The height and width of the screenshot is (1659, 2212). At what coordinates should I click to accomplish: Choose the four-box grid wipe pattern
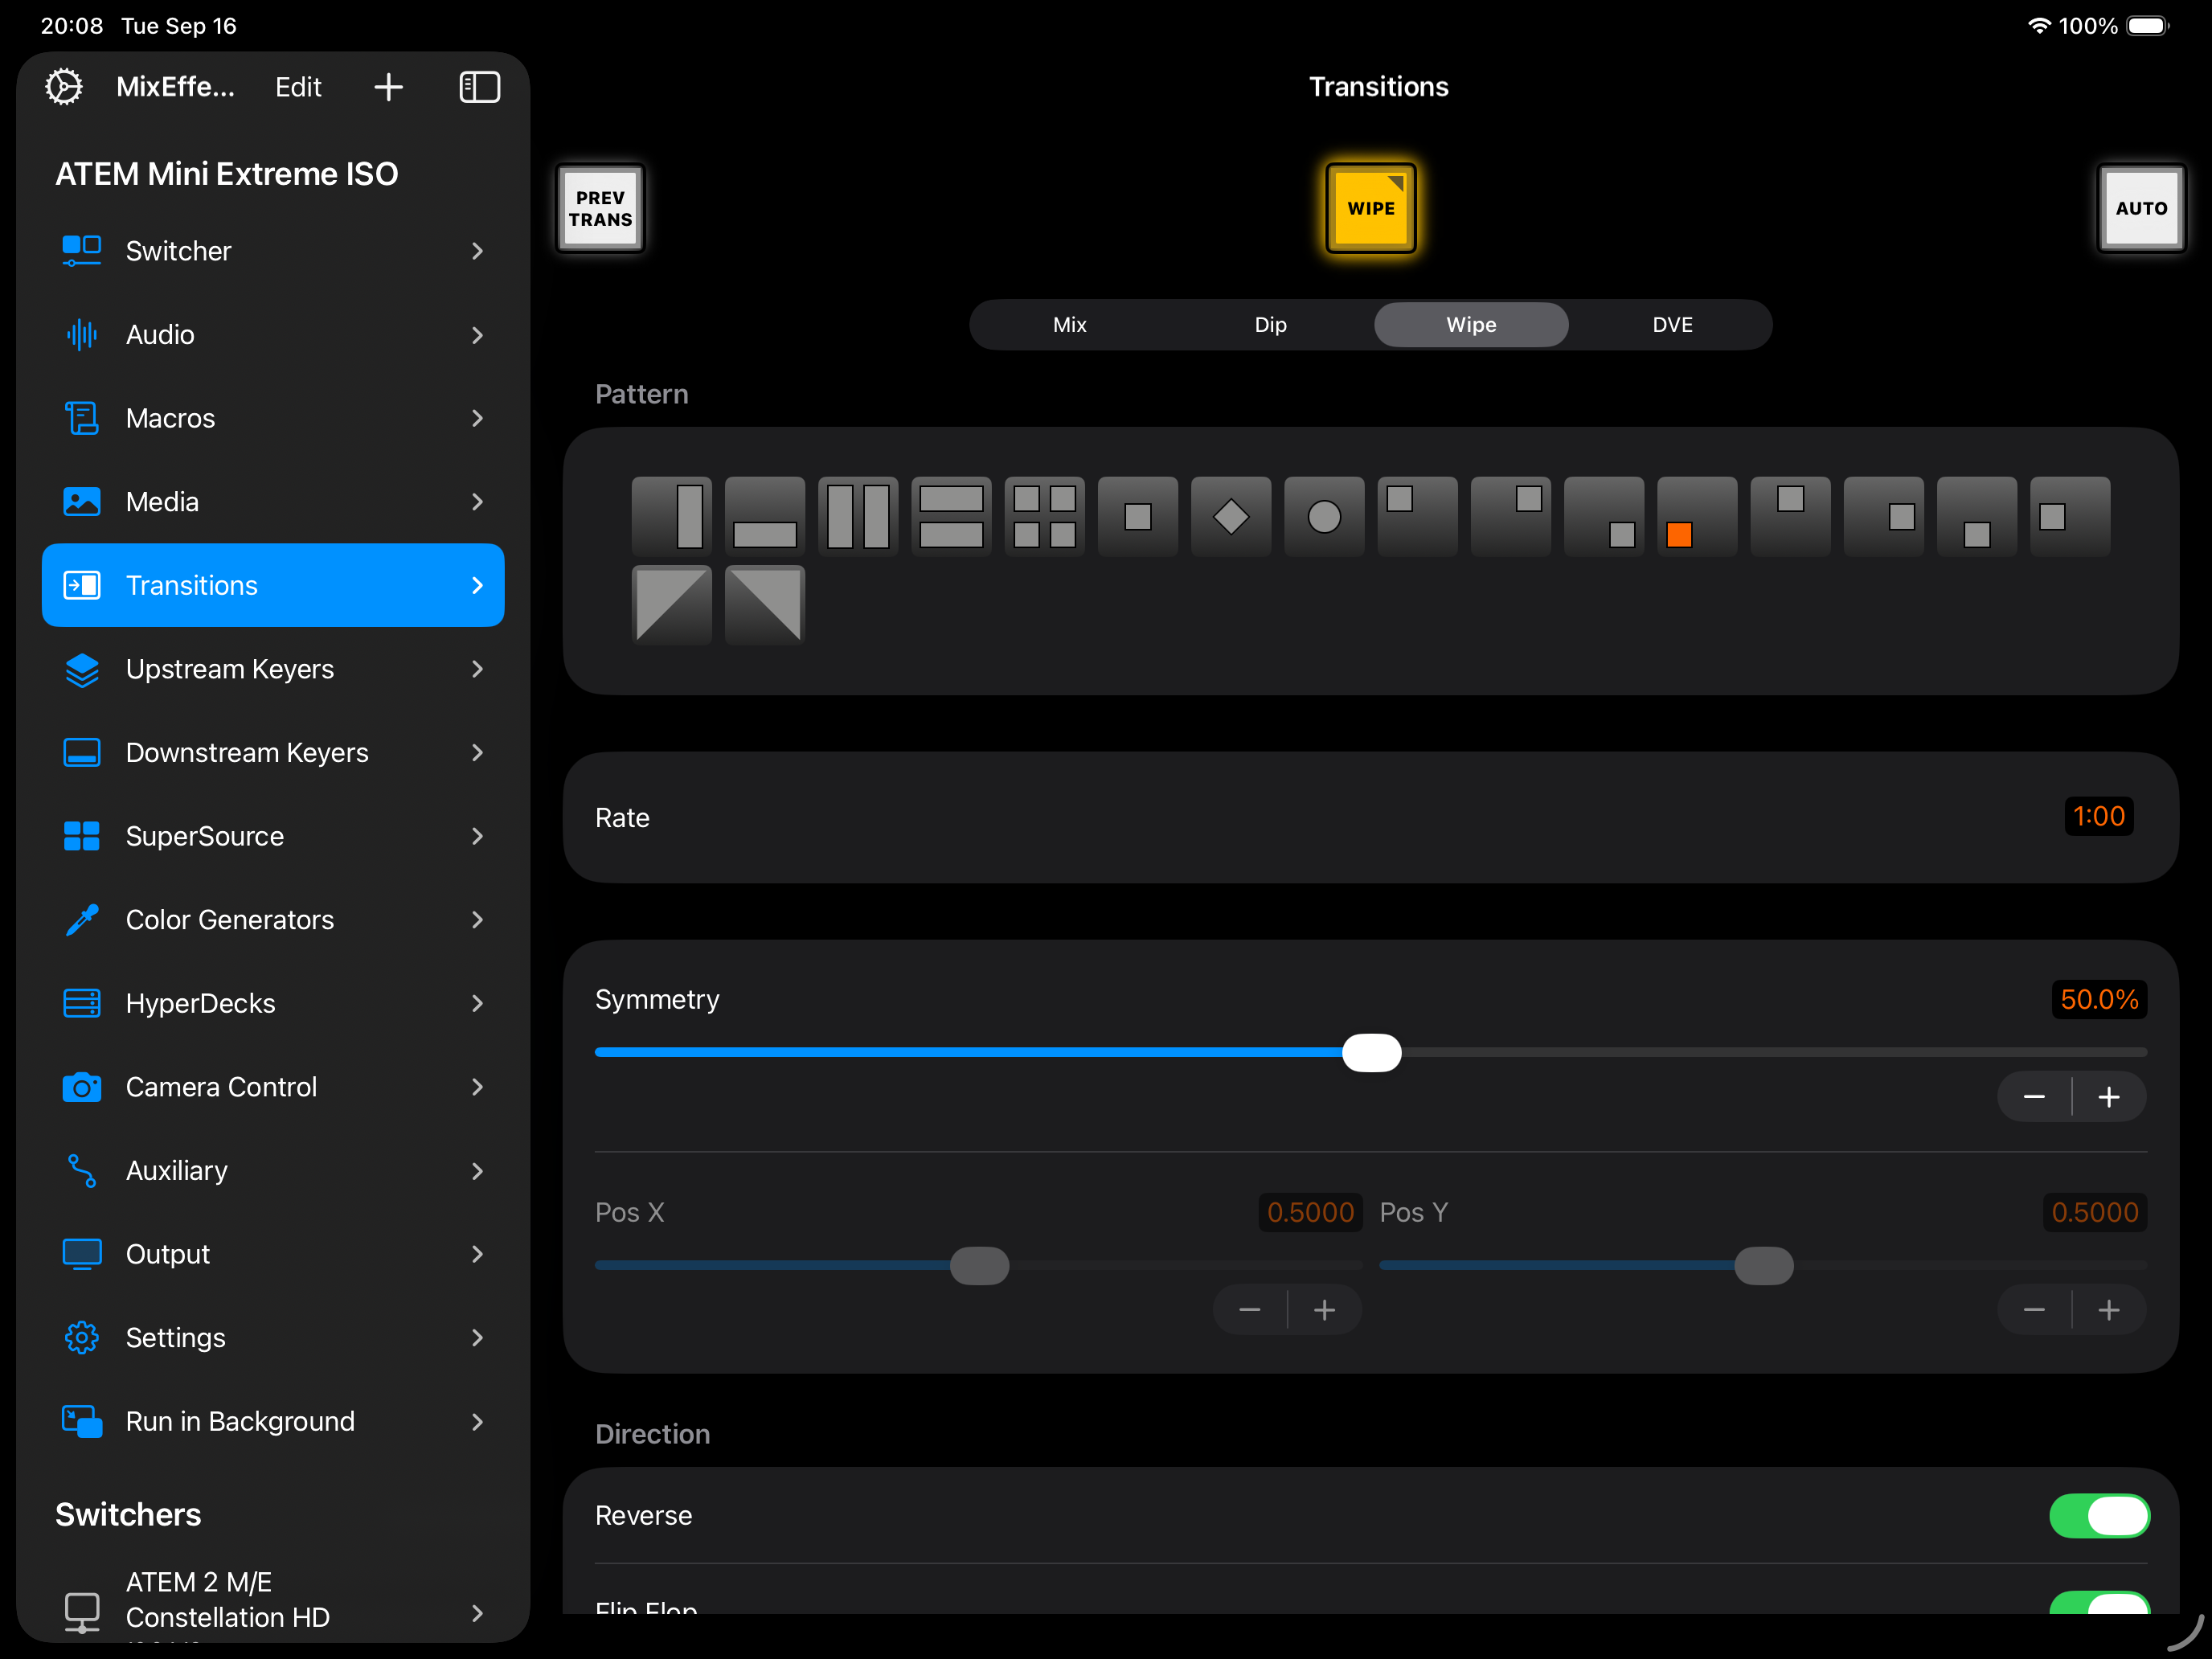pos(1044,517)
